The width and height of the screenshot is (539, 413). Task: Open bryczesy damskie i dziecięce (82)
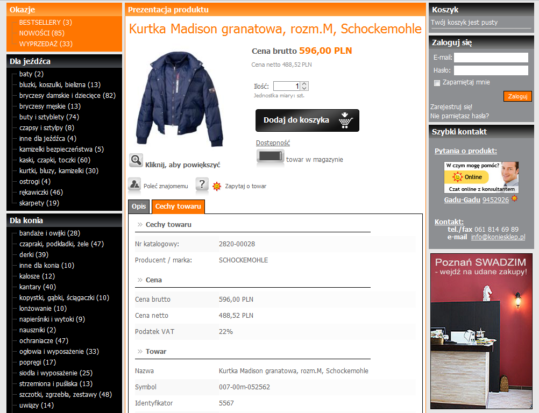[67, 96]
